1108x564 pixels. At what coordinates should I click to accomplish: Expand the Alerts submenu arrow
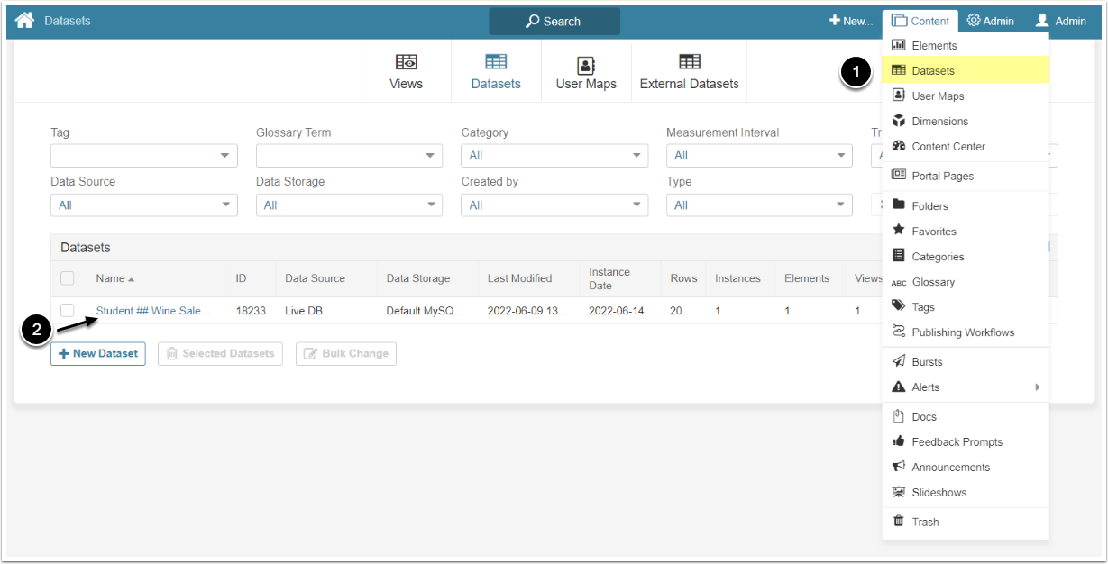(1037, 387)
